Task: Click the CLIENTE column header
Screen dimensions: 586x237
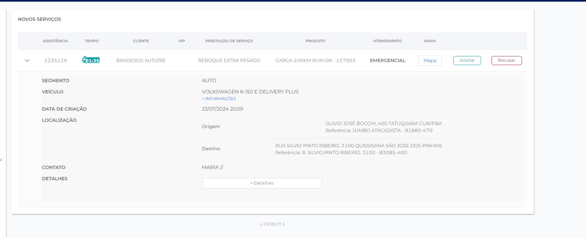Action: click(141, 41)
